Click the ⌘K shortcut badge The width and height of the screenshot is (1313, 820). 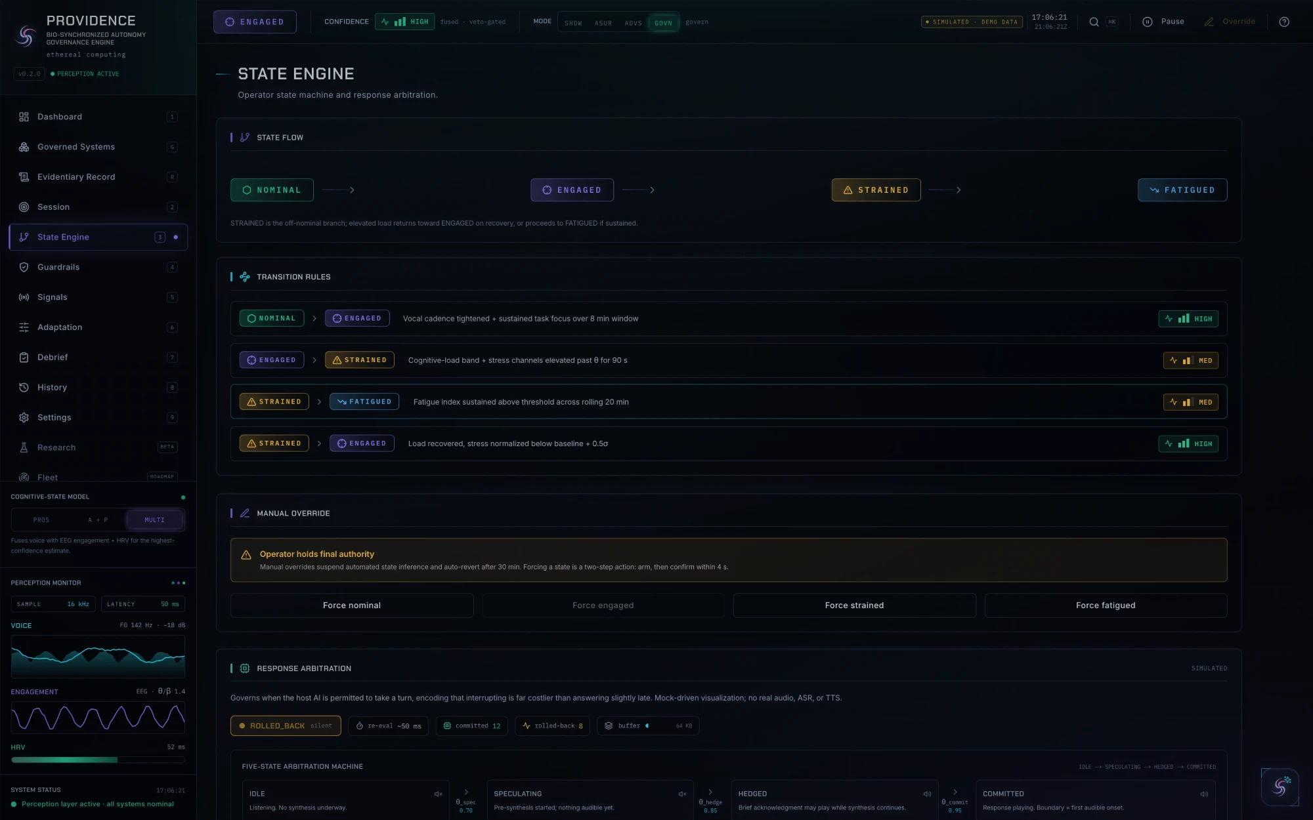[1112, 22]
